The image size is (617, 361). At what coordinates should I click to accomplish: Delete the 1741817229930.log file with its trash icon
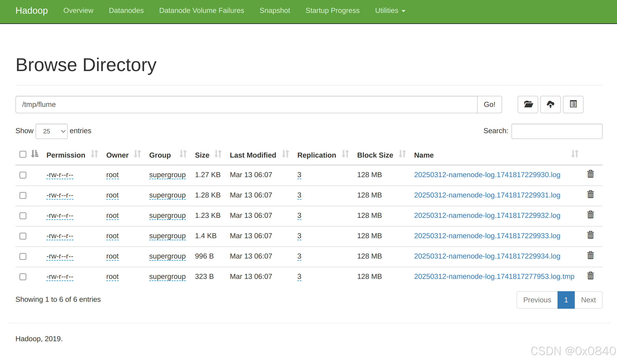590,174
